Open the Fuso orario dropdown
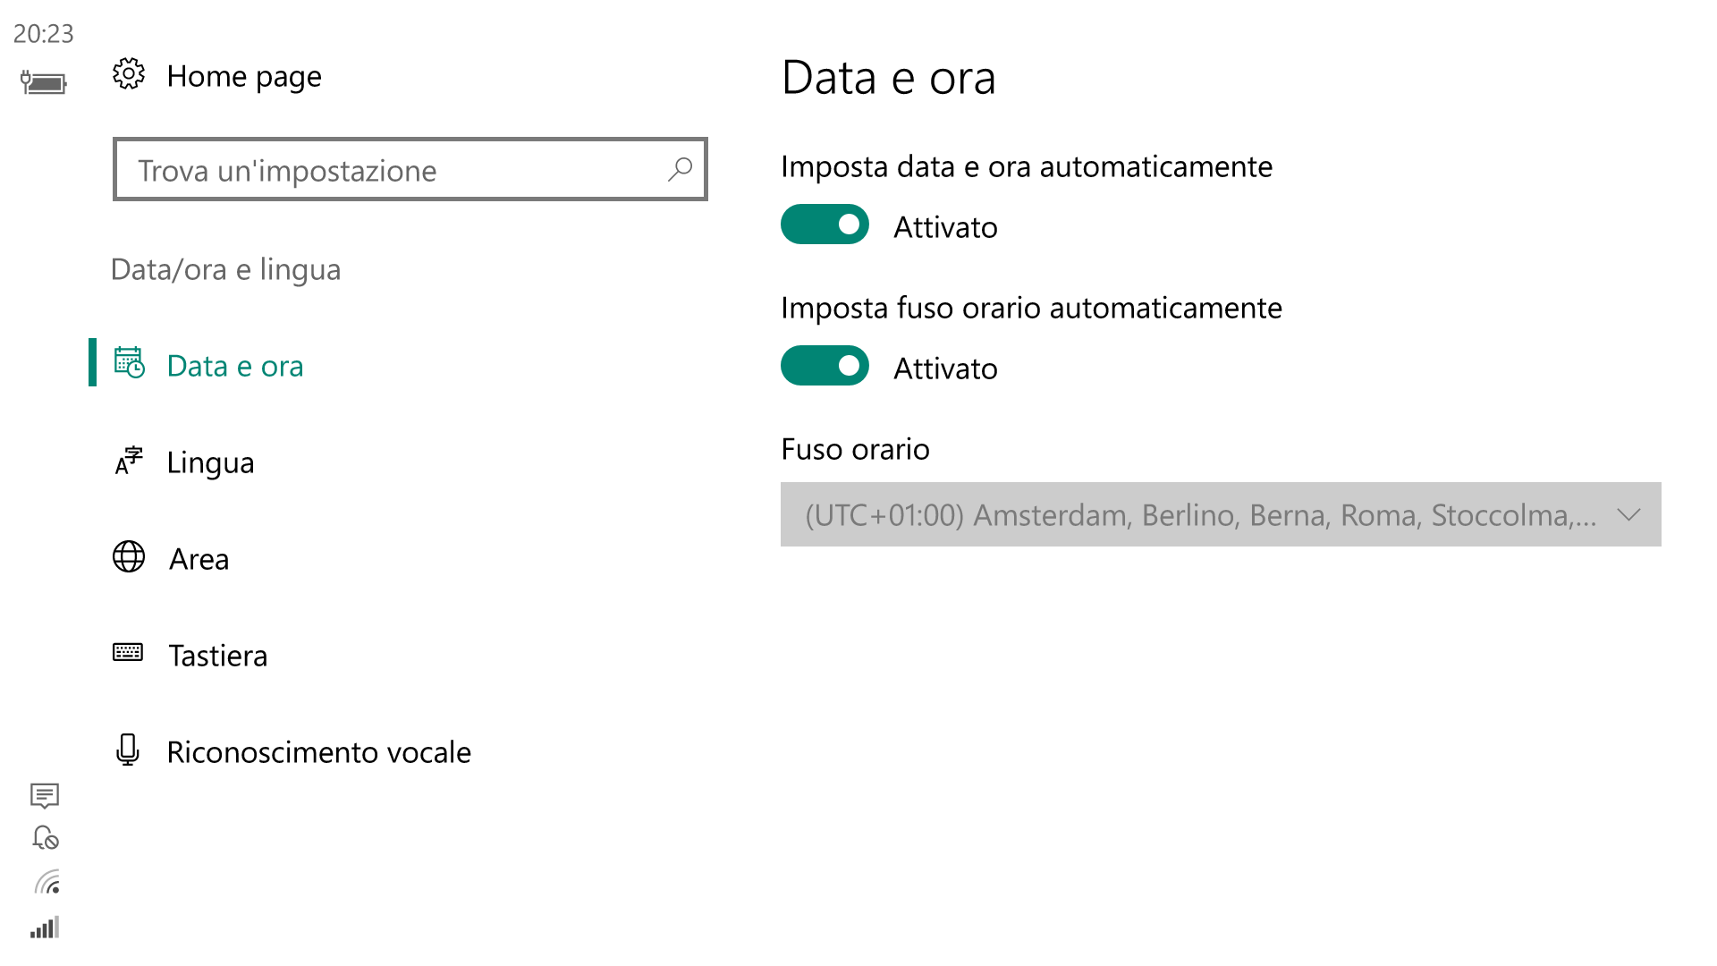The image size is (1717, 966). click(x=1221, y=514)
